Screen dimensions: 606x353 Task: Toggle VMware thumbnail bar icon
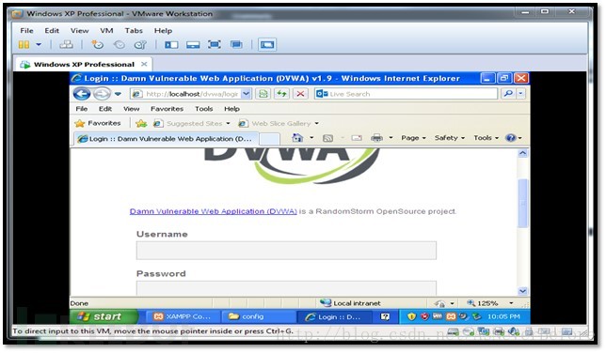coord(193,45)
